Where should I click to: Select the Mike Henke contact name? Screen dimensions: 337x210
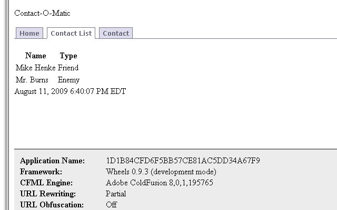tap(36, 68)
